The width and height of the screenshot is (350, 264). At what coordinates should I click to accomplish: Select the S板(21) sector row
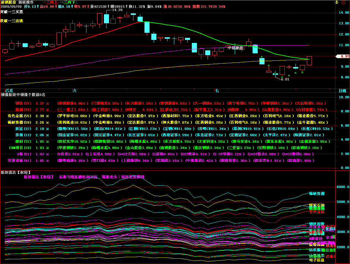point(166,154)
